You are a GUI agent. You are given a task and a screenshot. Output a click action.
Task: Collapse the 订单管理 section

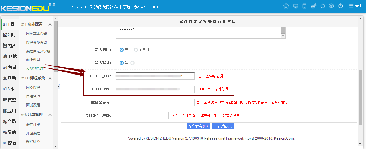pos(50,115)
